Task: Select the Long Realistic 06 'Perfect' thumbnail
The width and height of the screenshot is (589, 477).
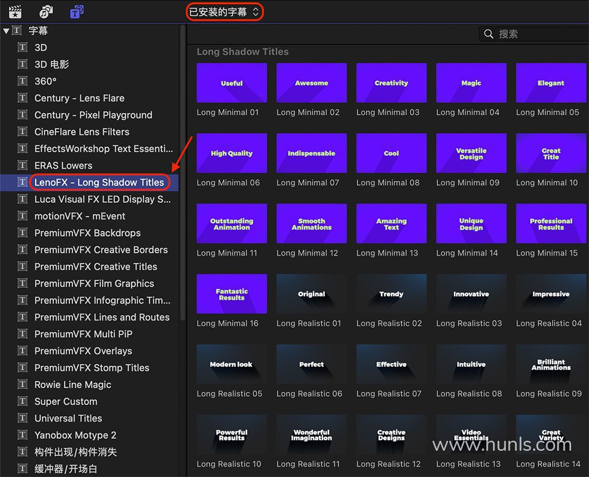Action: pyautogui.click(x=311, y=364)
